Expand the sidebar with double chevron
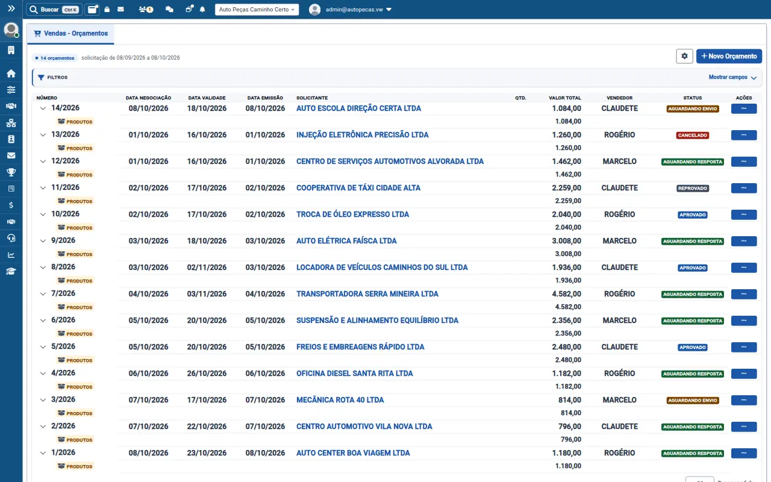The image size is (771, 482). (11, 8)
